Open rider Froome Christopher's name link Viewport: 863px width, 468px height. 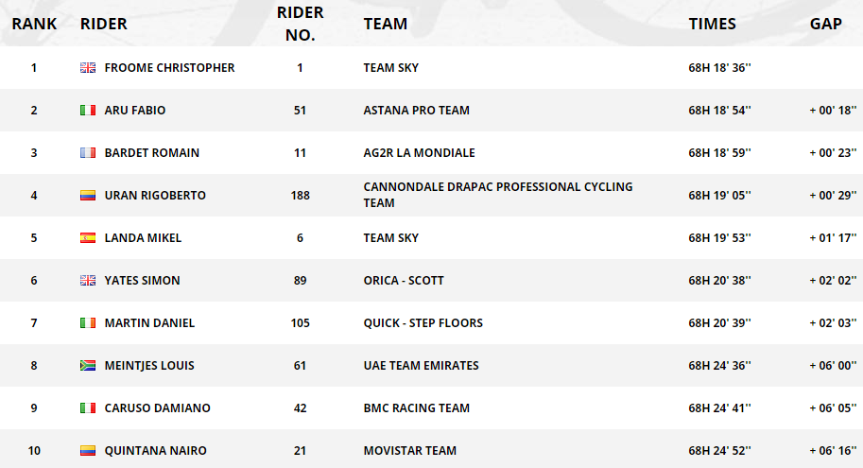click(169, 68)
